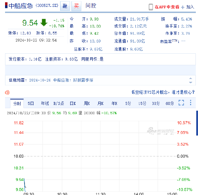Viewport: 198px width, 195px height.
Task: Click the 发行股本: 1.16亿 text
Action: point(25,59)
